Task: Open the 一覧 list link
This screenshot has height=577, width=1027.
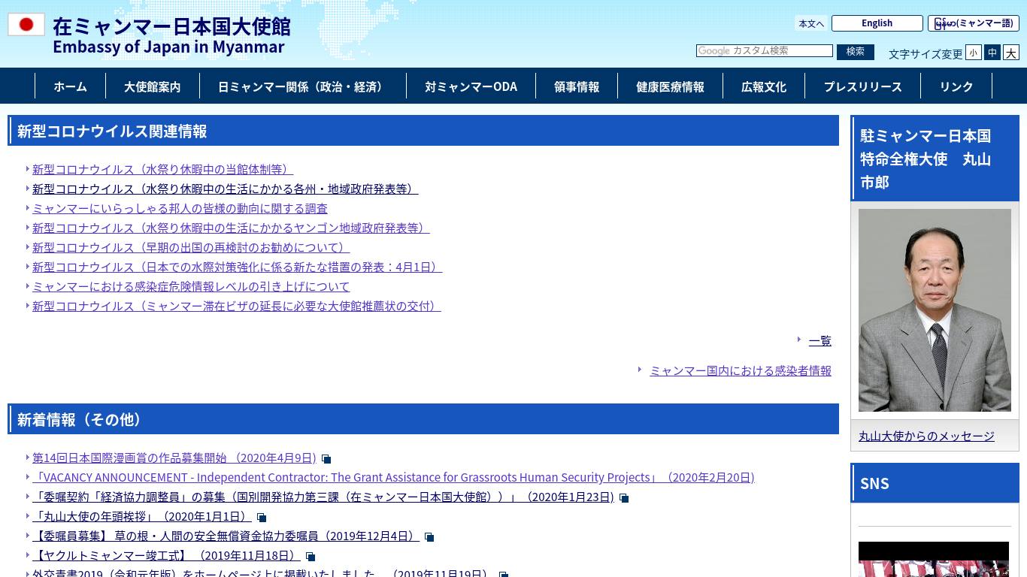Action: pyautogui.click(x=820, y=341)
